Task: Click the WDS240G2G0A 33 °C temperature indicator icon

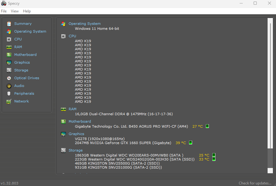Action: coord(214,159)
